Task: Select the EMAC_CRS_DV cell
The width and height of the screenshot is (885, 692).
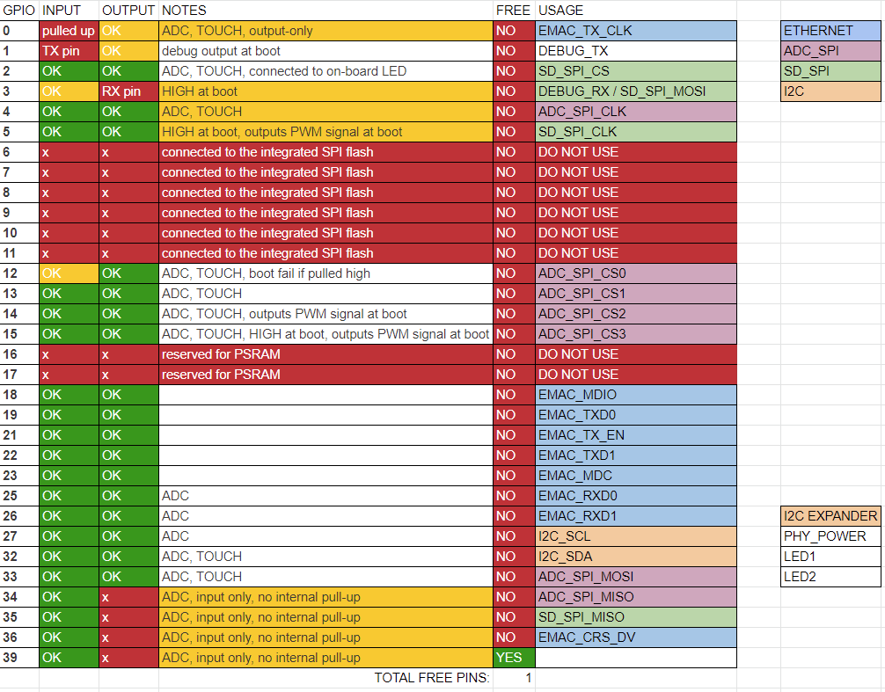Action: 635,637
